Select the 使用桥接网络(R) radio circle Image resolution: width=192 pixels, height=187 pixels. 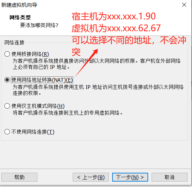pyautogui.click(x=7, y=54)
